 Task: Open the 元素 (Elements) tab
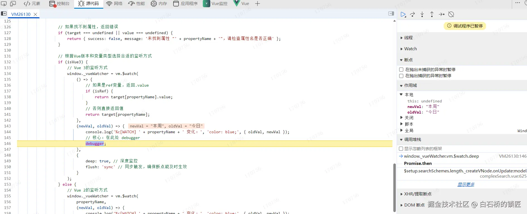tap(32, 4)
